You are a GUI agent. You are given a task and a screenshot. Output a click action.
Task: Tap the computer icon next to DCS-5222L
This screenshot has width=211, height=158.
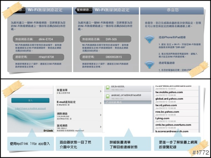click(x=108, y=88)
